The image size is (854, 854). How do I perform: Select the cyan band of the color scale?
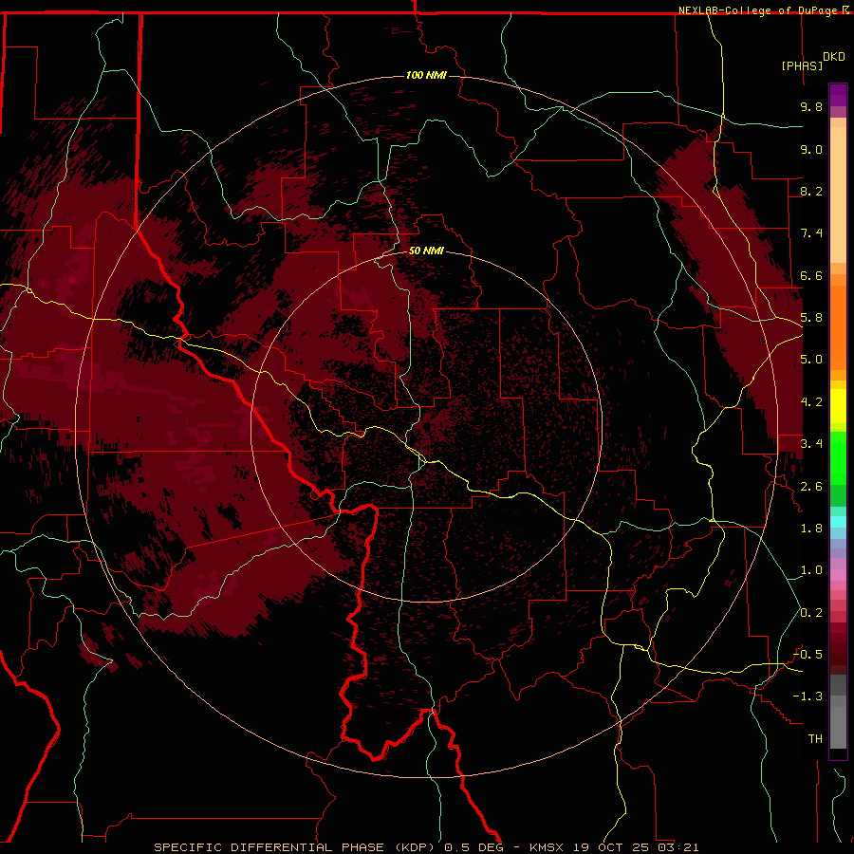[838, 521]
